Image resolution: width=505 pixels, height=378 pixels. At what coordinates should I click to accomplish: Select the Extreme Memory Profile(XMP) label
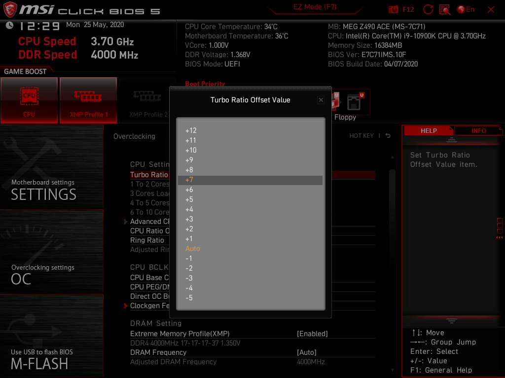coord(180,334)
